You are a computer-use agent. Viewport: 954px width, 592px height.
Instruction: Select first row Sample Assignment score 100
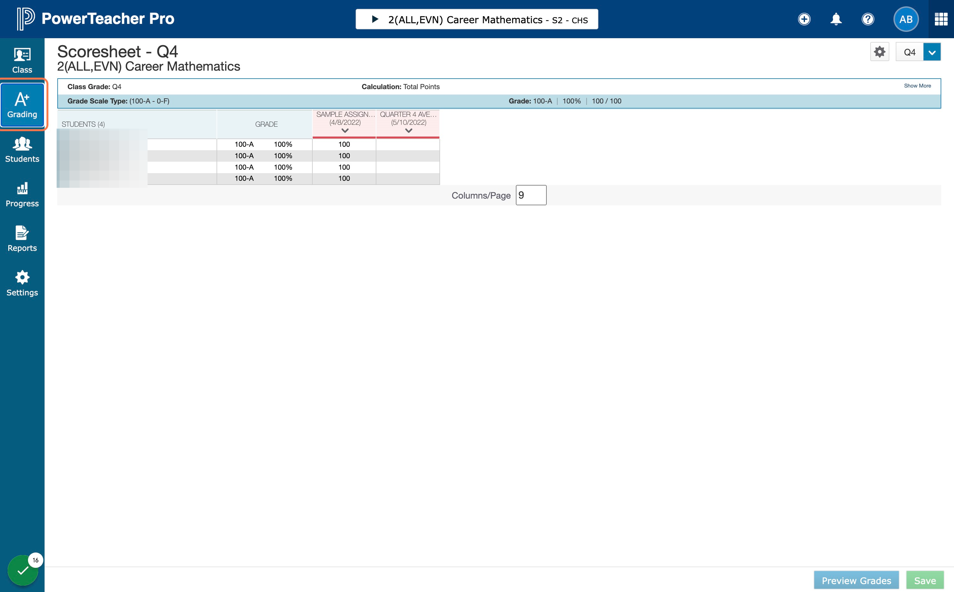click(x=344, y=144)
